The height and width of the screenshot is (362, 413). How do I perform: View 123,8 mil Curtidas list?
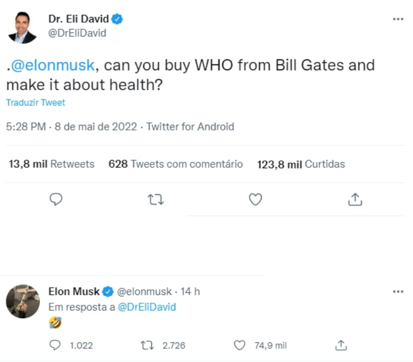tap(301, 164)
